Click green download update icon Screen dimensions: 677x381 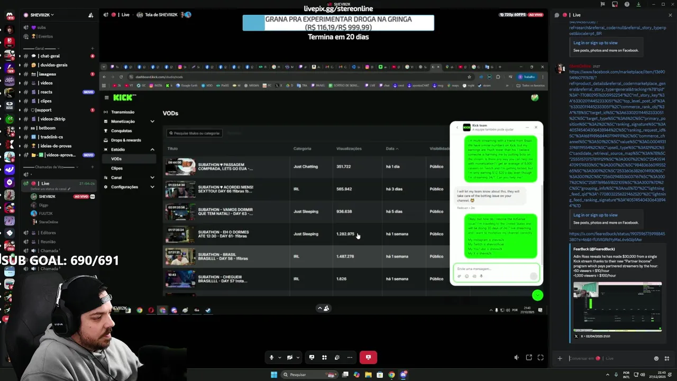[x=638, y=4]
